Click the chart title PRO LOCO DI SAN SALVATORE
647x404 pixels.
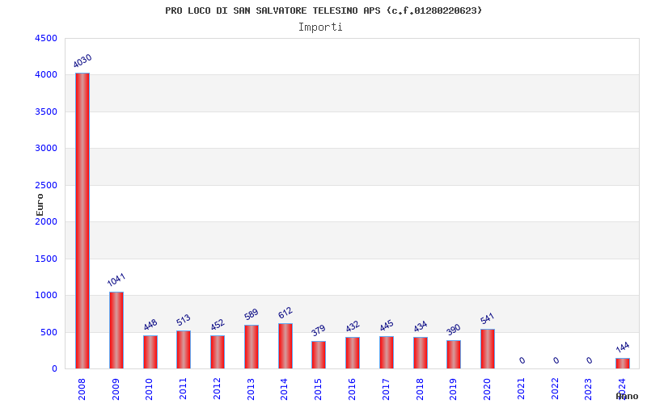323,11
